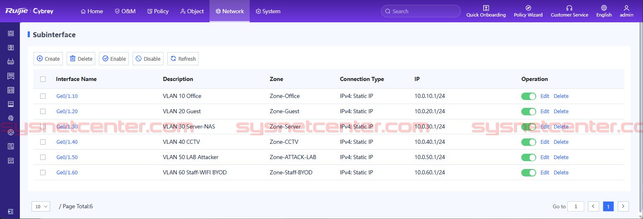Open the Ge0/1.40 interface link
The width and height of the screenshot is (643, 219).
(67, 142)
